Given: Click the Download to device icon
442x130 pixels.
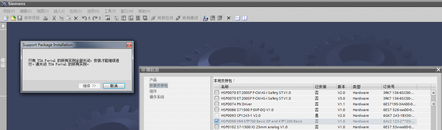Looking at the screenshot, I should (x=123, y=18).
